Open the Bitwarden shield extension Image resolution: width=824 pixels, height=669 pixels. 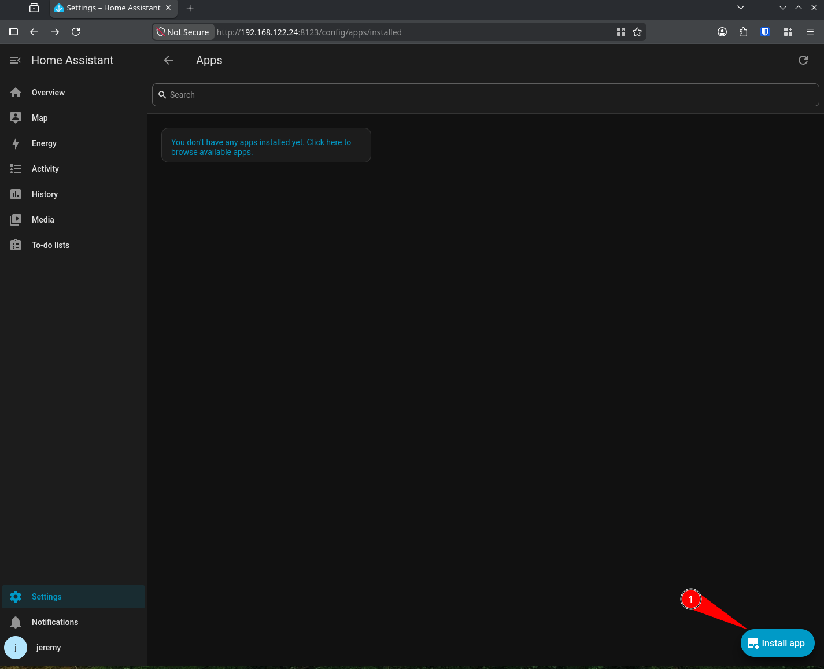tap(765, 32)
